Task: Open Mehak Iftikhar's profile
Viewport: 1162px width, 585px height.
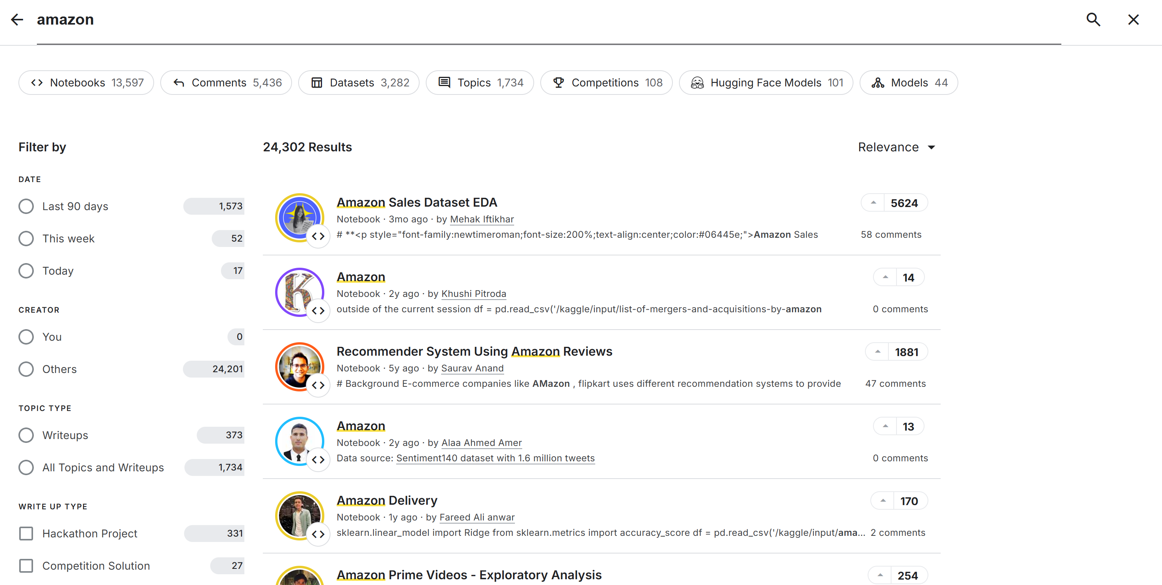Action: click(x=481, y=219)
